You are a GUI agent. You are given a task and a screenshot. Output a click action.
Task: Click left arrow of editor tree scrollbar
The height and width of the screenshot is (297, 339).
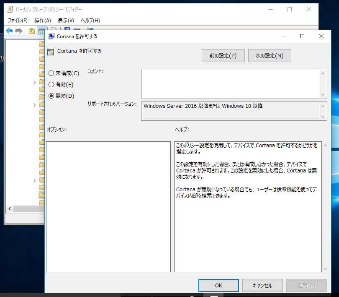pyautogui.click(x=10, y=208)
